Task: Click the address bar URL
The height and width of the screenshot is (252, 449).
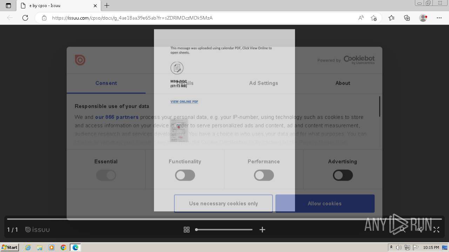Action: (x=132, y=18)
